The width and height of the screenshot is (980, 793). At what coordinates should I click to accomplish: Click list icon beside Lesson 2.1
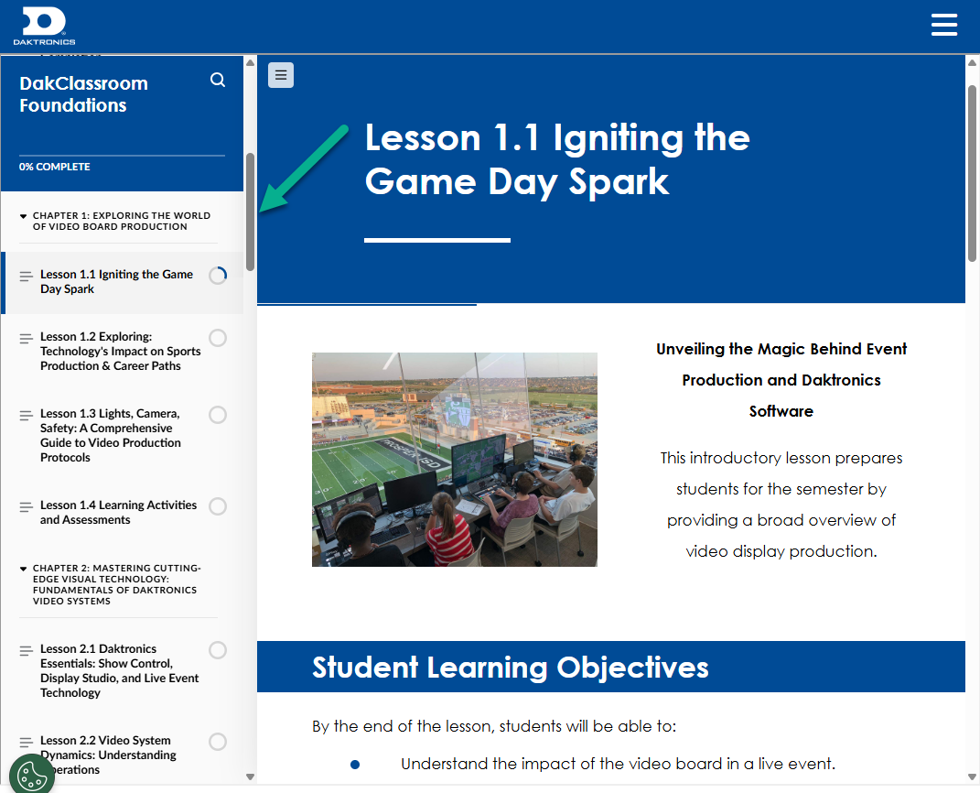[x=26, y=651]
